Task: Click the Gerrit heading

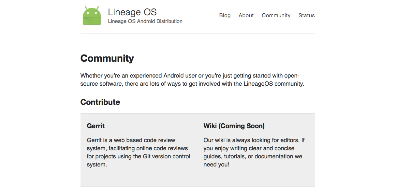Action: (96, 126)
